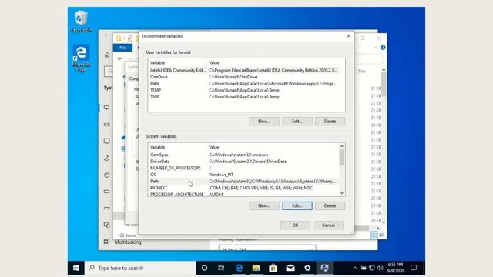Select the PROCESSOR_ARCHITECTURE system variable
Image resolution: width=493 pixels, height=277 pixels.
pos(243,194)
